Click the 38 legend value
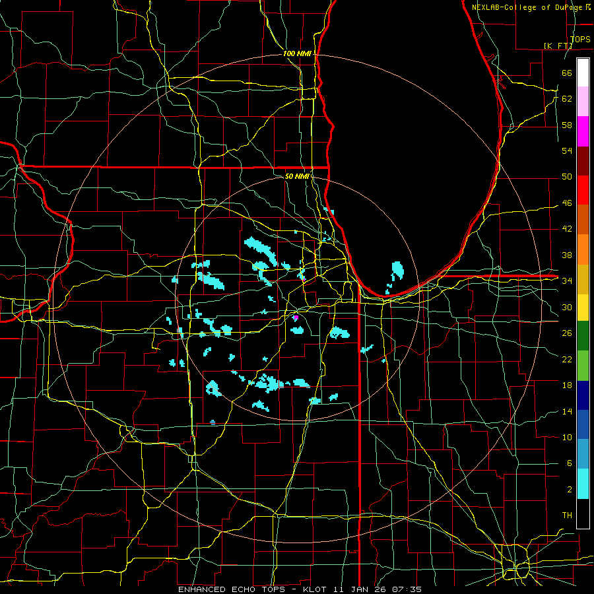Viewport: 594px width, 594px height. 567,255
